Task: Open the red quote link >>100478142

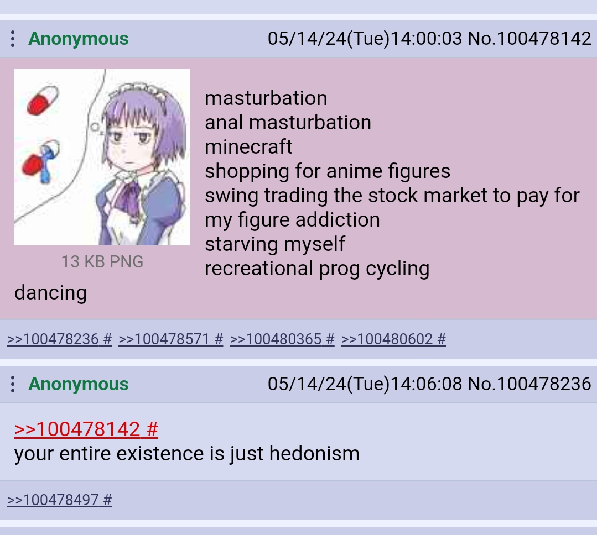Action: 86,429
